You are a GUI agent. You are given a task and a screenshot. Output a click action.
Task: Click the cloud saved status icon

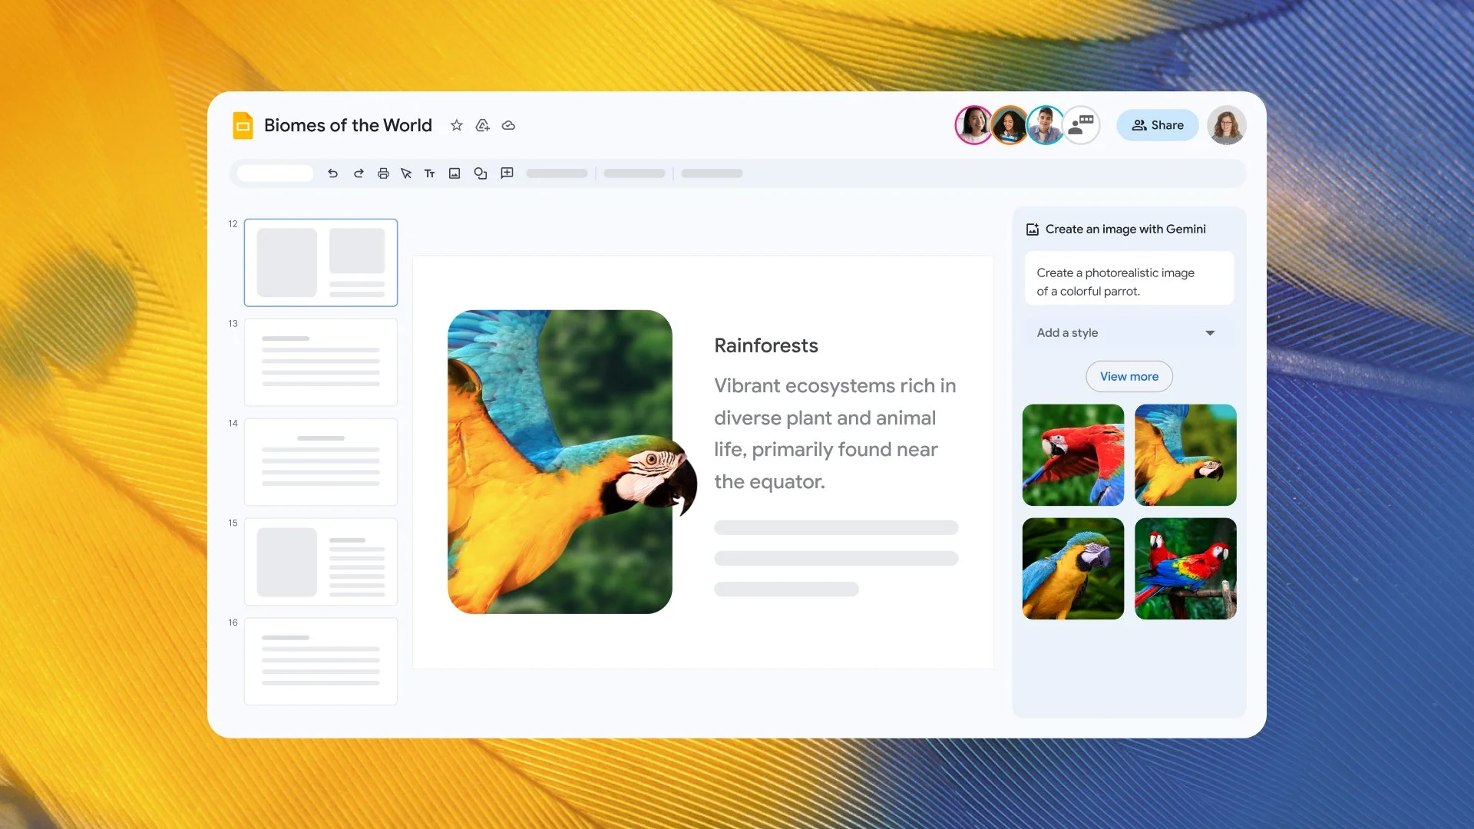tap(508, 125)
